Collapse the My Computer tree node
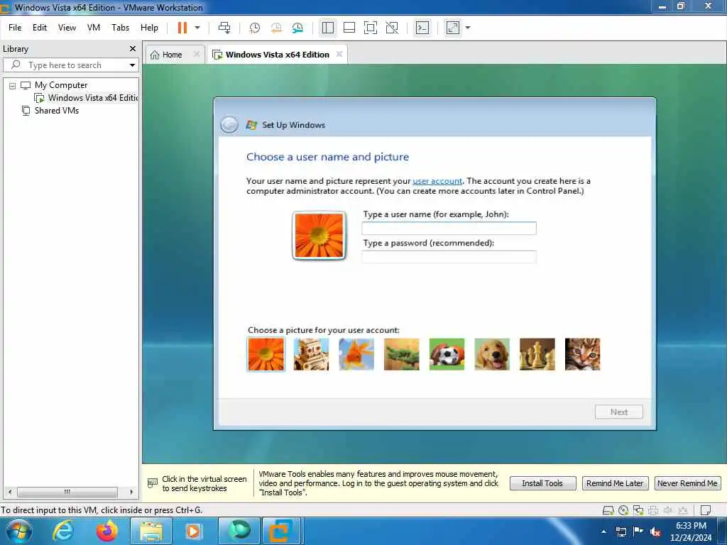The height and width of the screenshot is (545, 727). point(13,86)
